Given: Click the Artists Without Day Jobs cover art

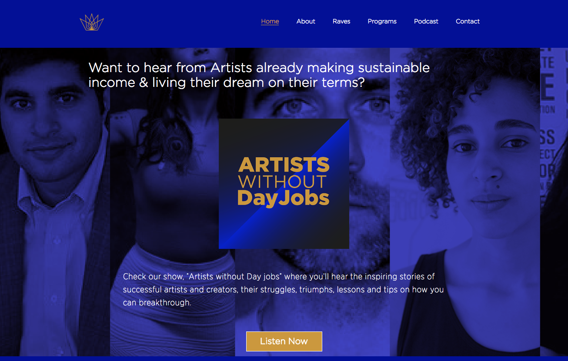Looking at the screenshot, I should [x=284, y=184].
